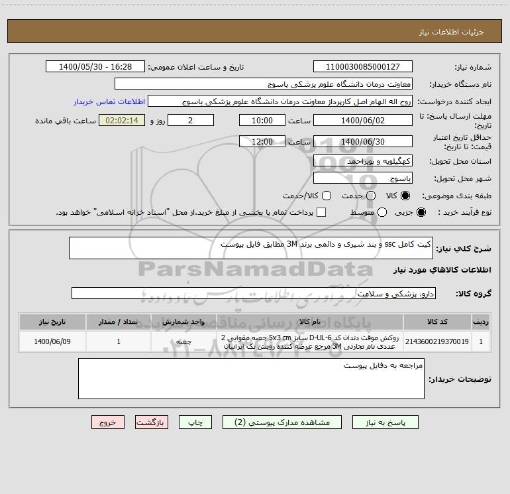Open اطلاعات تماس خریدار link
510x494 pixels.
pyautogui.click(x=109, y=101)
